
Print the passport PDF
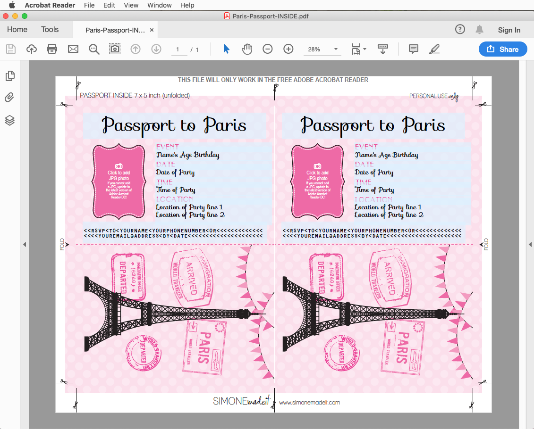tap(52, 49)
